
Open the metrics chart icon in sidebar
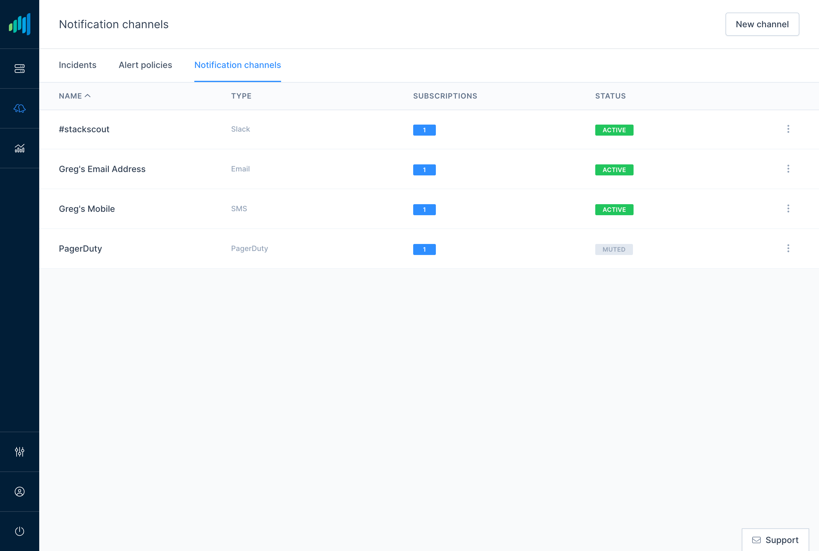pos(19,148)
